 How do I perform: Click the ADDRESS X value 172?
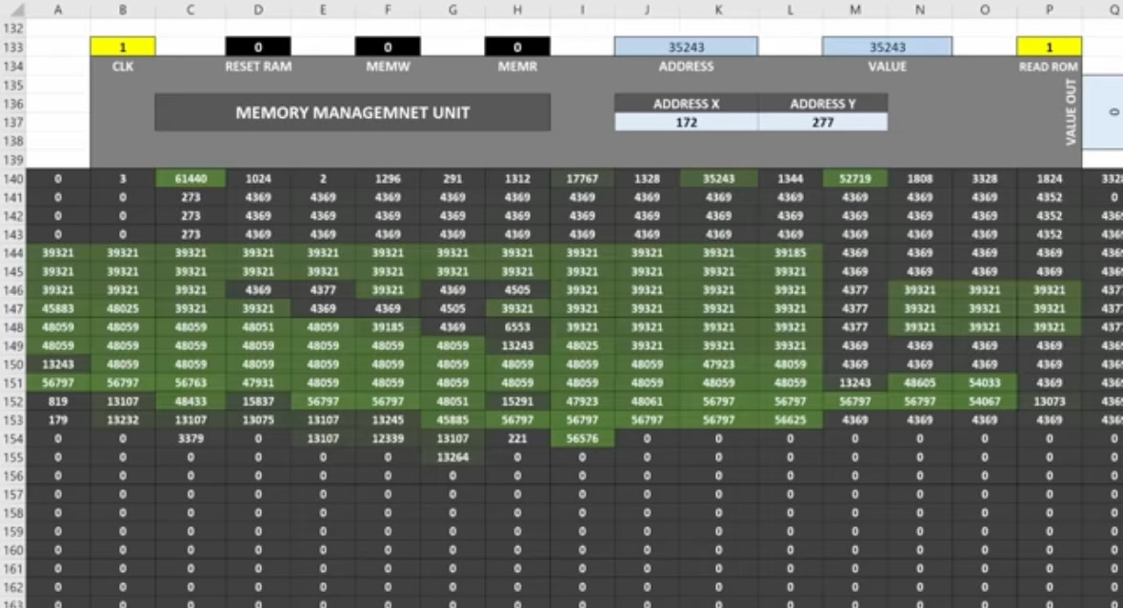click(x=686, y=123)
